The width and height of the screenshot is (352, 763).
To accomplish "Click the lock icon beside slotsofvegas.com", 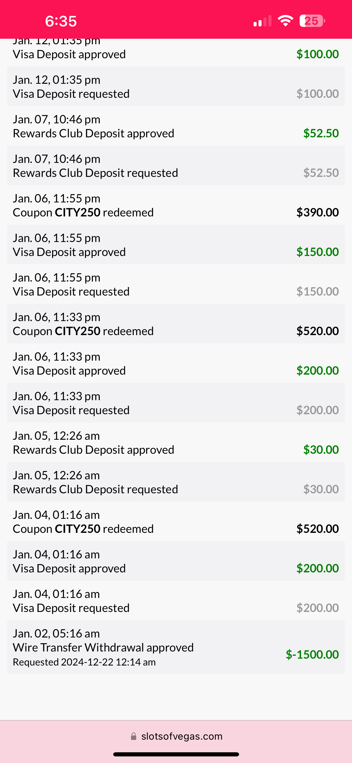I will [x=134, y=736].
